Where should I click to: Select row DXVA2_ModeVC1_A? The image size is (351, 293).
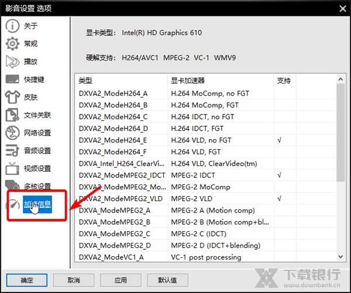205,257
